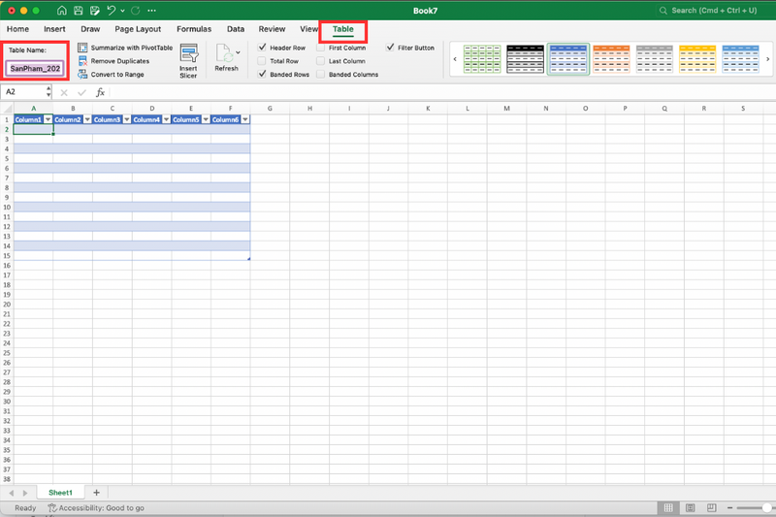Enable the Last Column checkbox
The image size is (776, 517).
point(321,61)
